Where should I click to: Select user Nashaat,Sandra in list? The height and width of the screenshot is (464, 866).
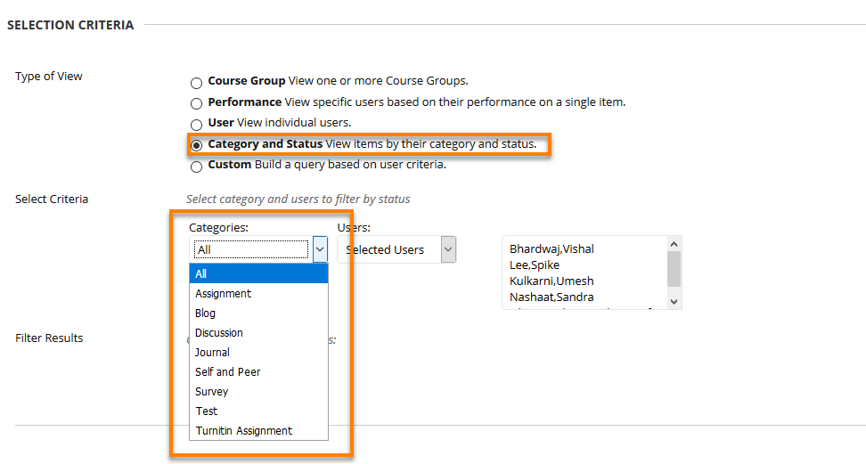[x=551, y=297]
